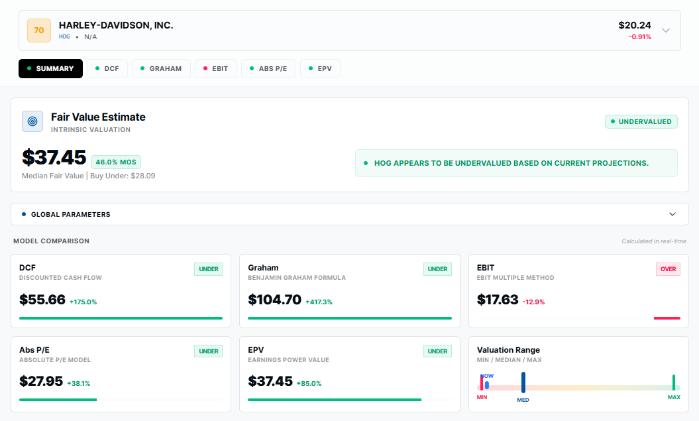This screenshot has width=699, height=421.
Task: Click the EBIT card red progress bar
Action: coord(667,318)
